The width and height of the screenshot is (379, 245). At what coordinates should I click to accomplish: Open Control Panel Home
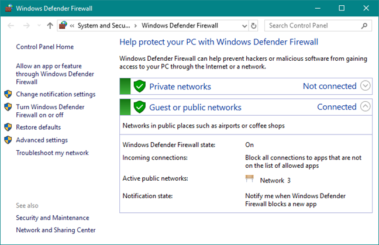[45, 47]
